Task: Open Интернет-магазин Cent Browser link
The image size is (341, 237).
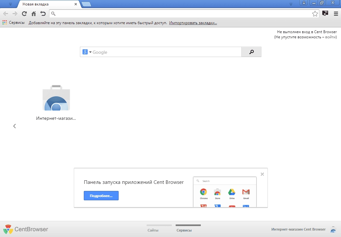Action: click(298, 229)
